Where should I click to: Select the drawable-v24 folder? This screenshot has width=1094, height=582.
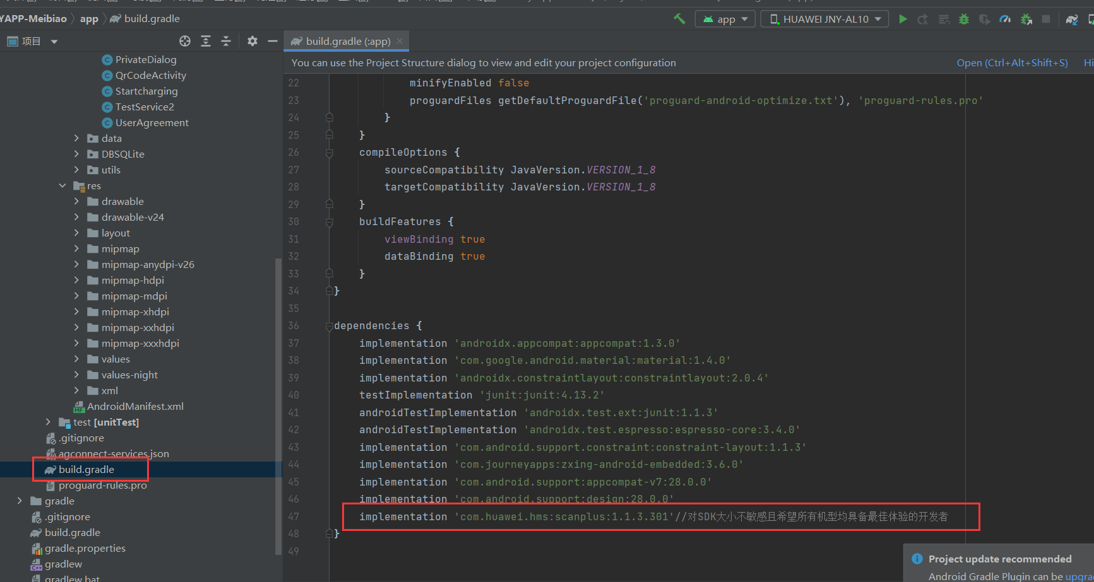tap(133, 217)
